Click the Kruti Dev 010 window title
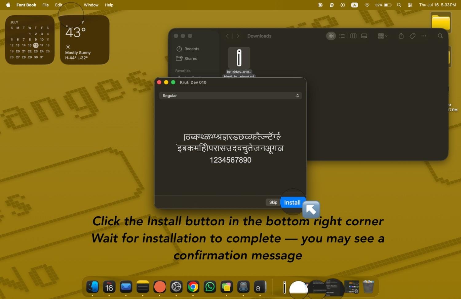The width and height of the screenshot is (461, 299). (x=193, y=82)
